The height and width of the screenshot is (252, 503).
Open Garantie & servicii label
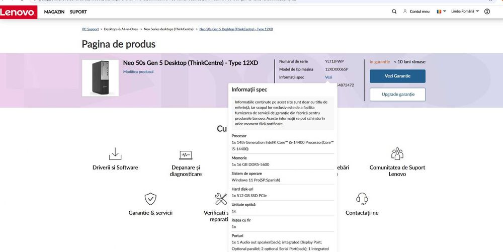point(150,213)
